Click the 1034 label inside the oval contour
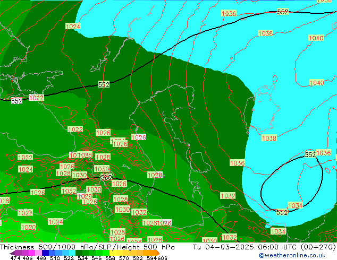 point(295,205)
